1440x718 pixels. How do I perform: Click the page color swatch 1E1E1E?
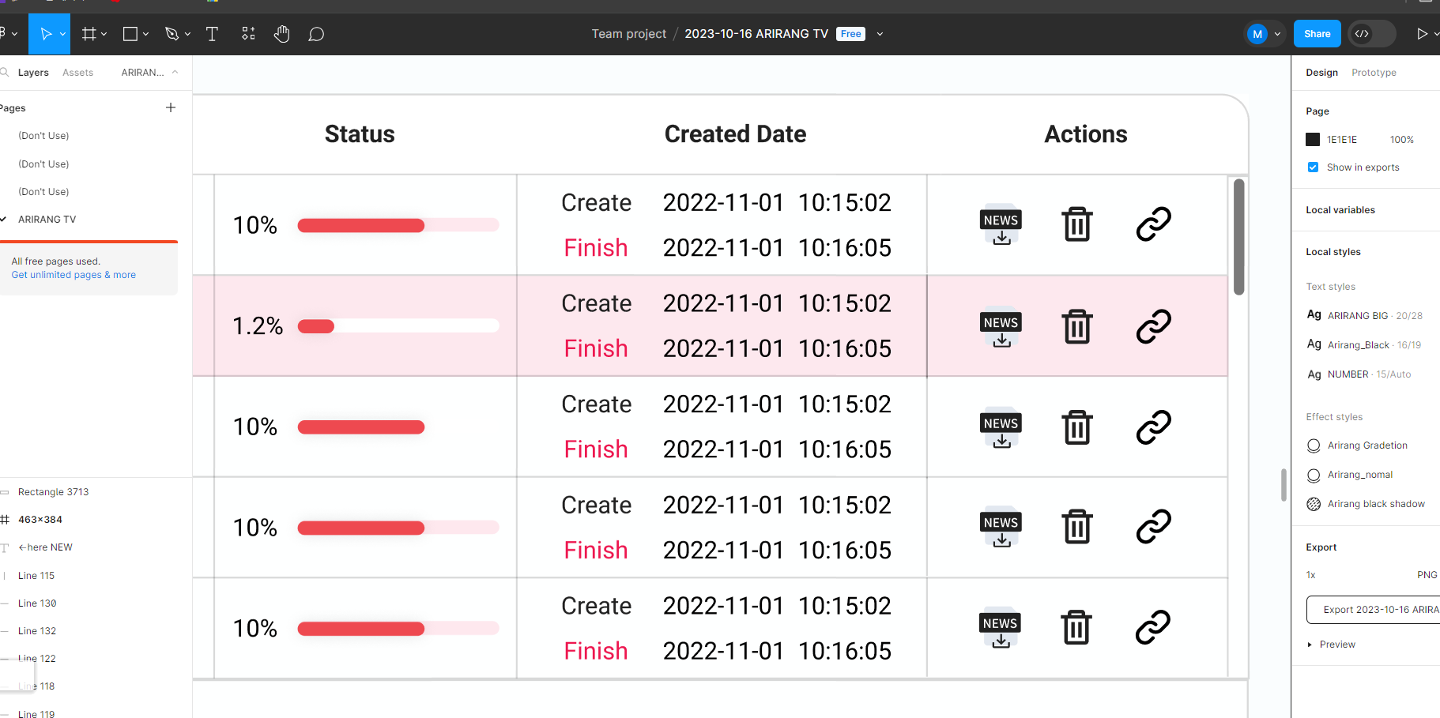coord(1313,140)
